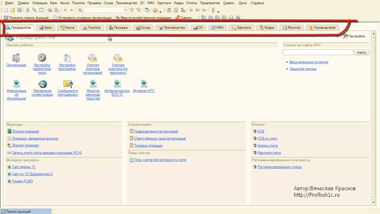
Task: Open the ОСВ по счету report link
Action: point(267,139)
